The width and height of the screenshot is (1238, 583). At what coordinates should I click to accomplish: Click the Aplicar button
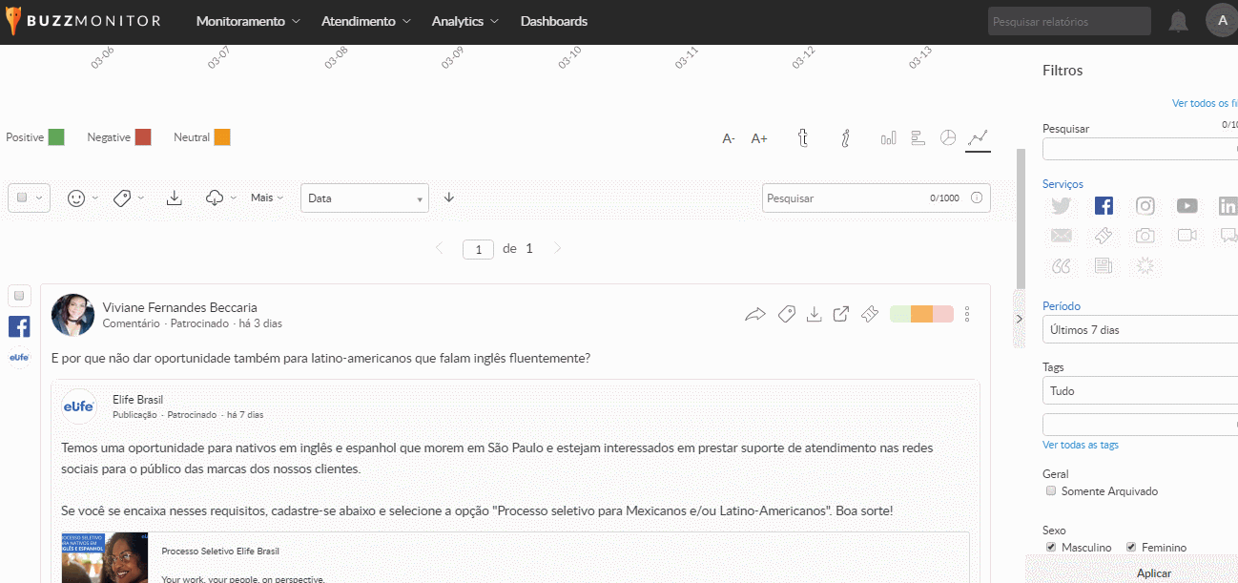(1153, 573)
